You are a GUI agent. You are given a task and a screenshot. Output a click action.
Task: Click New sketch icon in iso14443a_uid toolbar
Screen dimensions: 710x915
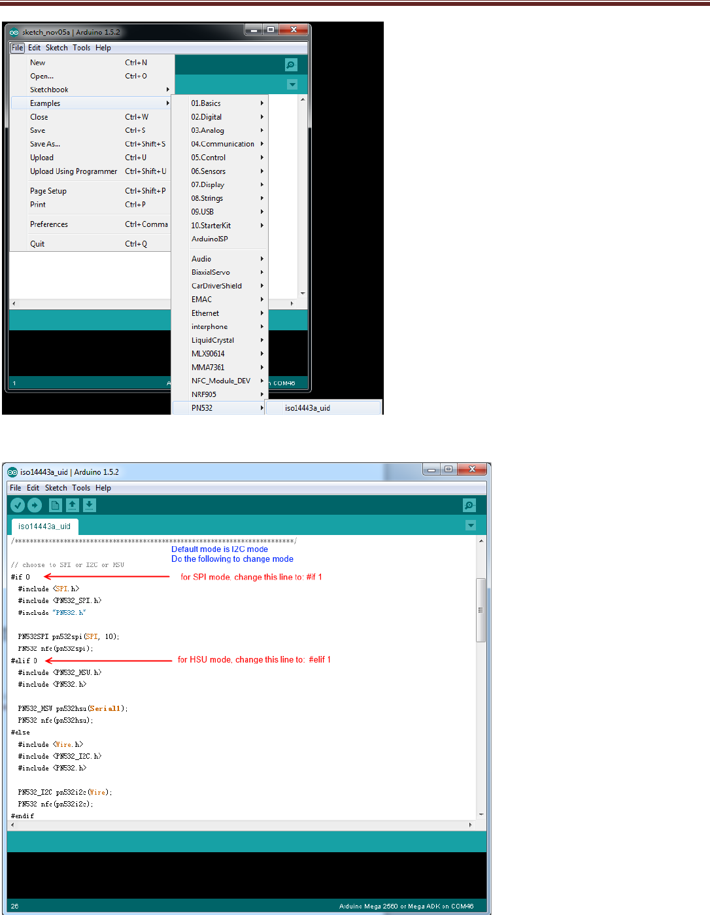tap(56, 505)
